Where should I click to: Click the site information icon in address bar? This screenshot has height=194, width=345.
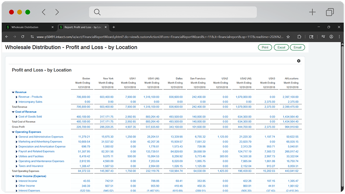point(32,37)
